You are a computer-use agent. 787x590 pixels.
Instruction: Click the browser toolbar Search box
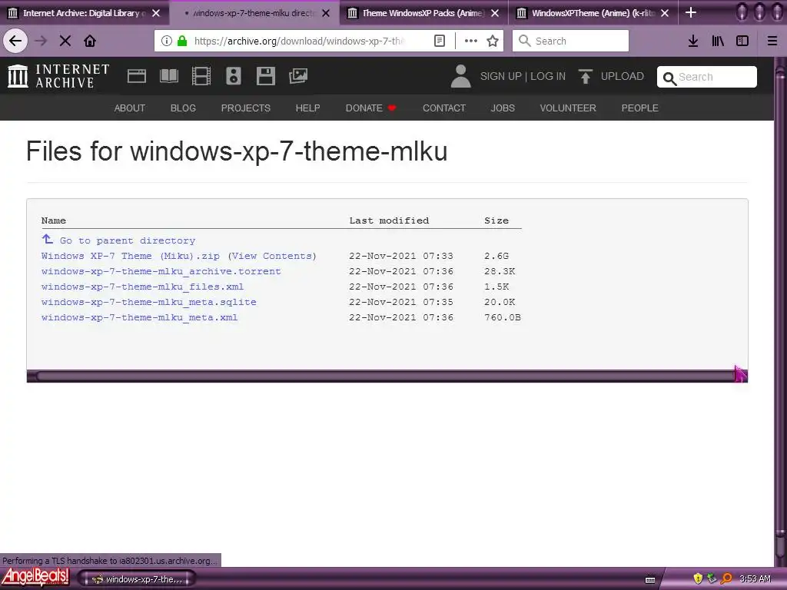[571, 41]
